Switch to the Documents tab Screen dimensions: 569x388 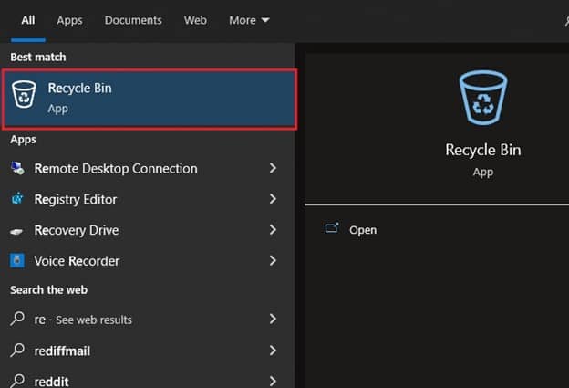pos(133,20)
